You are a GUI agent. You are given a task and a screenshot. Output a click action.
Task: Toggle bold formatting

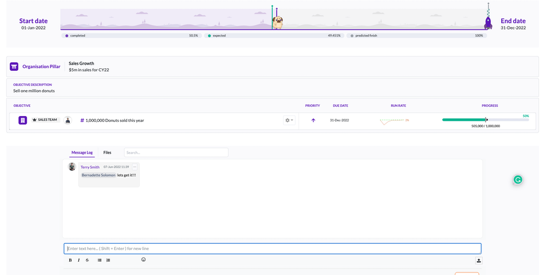[x=70, y=260]
